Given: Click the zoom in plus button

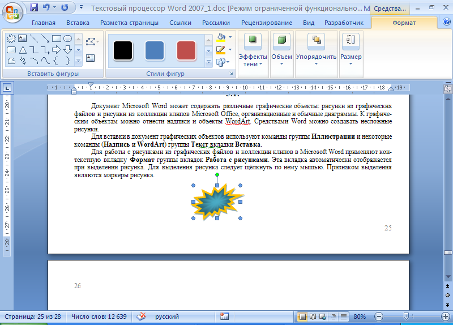Looking at the screenshot, I should click(x=446, y=317).
